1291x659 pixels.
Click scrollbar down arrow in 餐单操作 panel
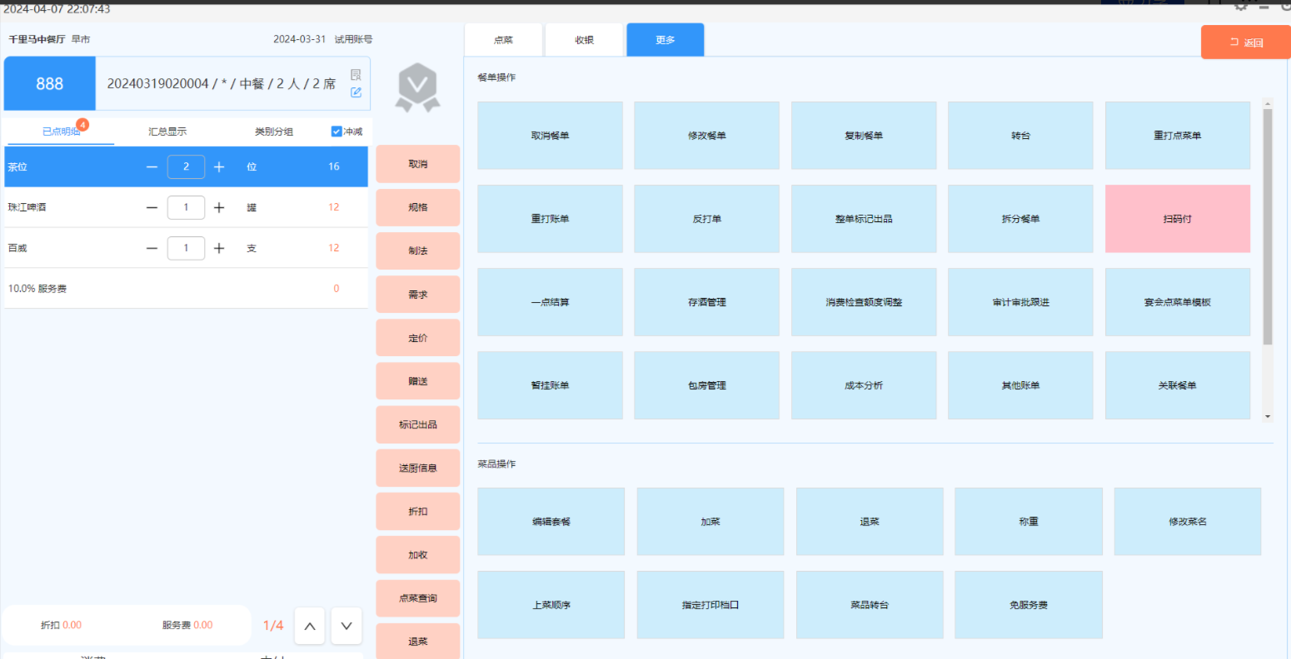click(1268, 416)
